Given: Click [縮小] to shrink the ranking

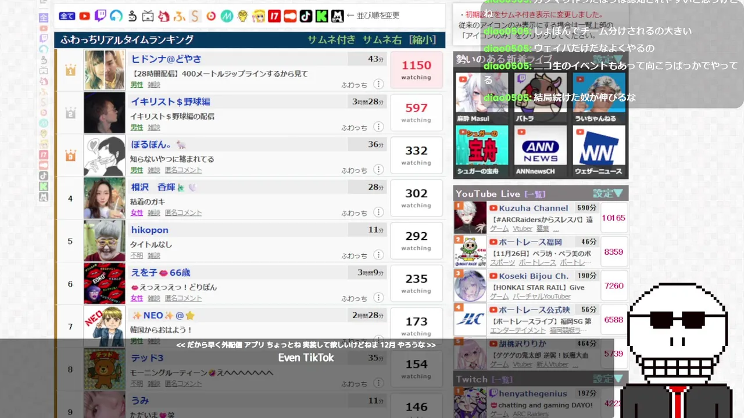Looking at the screenshot, I should click(x=423, y=40).
